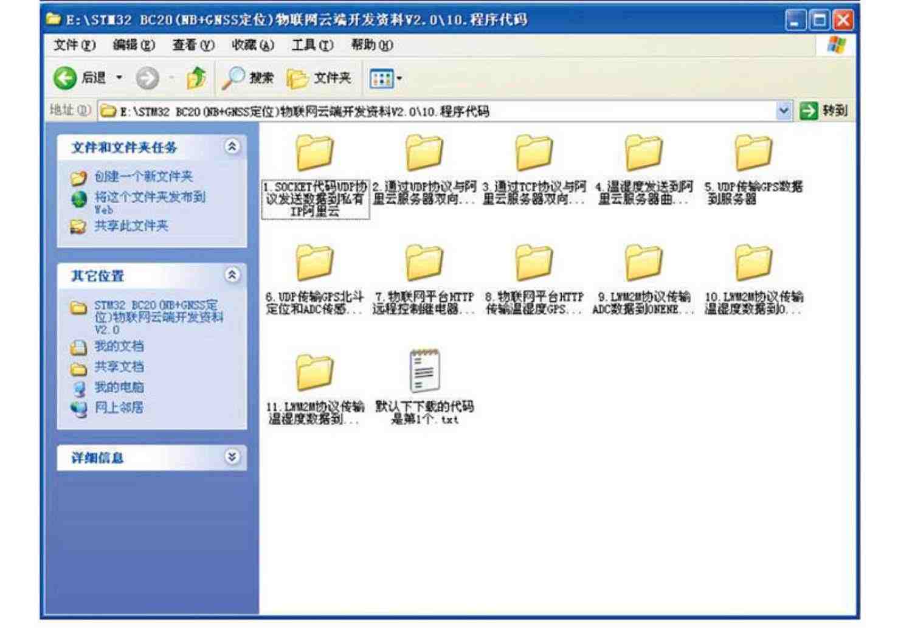Image resolution: width=912 pixels, height=644 pixels.
Task: Expand the 详细信息 panel
Action: point(232,457)
